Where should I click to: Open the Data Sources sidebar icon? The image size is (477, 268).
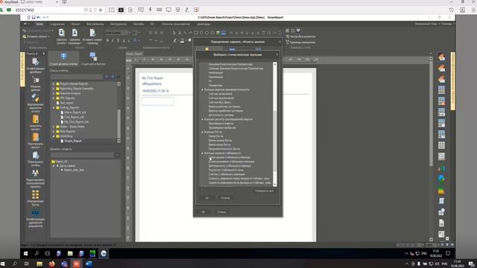(x=35, y=81)
